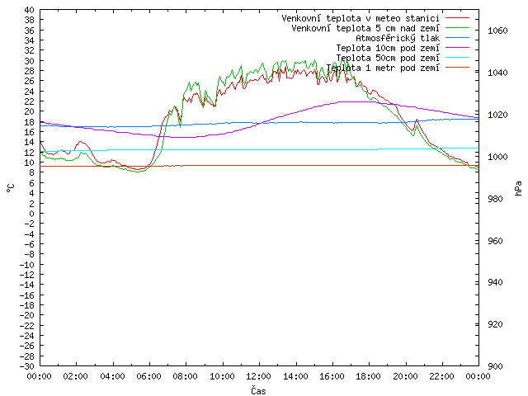Click the right axis value '900'
Image resolution: width=528 pixels, height=396 pixels.
pos(495,366)
